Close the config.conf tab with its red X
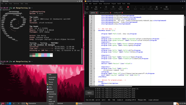The width and height of the screenshot is (186, 105). (x=122, y=13)
